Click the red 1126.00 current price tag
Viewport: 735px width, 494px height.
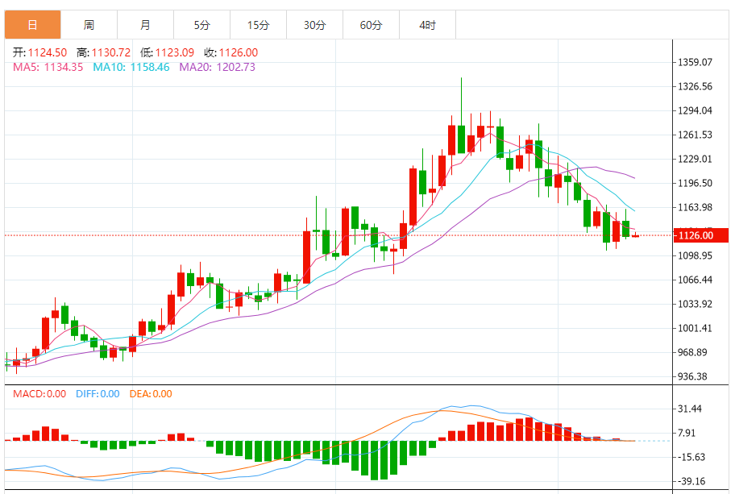[x=695, y=235]
